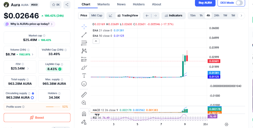
Task: Click the EMA 21 legend entry
Action: pos(108,31)
